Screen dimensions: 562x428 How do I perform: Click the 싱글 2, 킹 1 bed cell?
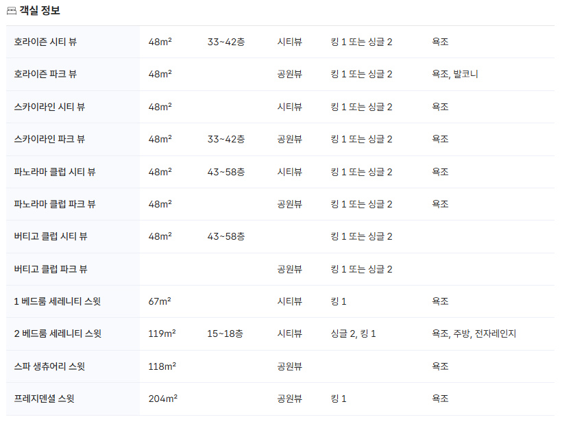[353, 334]
